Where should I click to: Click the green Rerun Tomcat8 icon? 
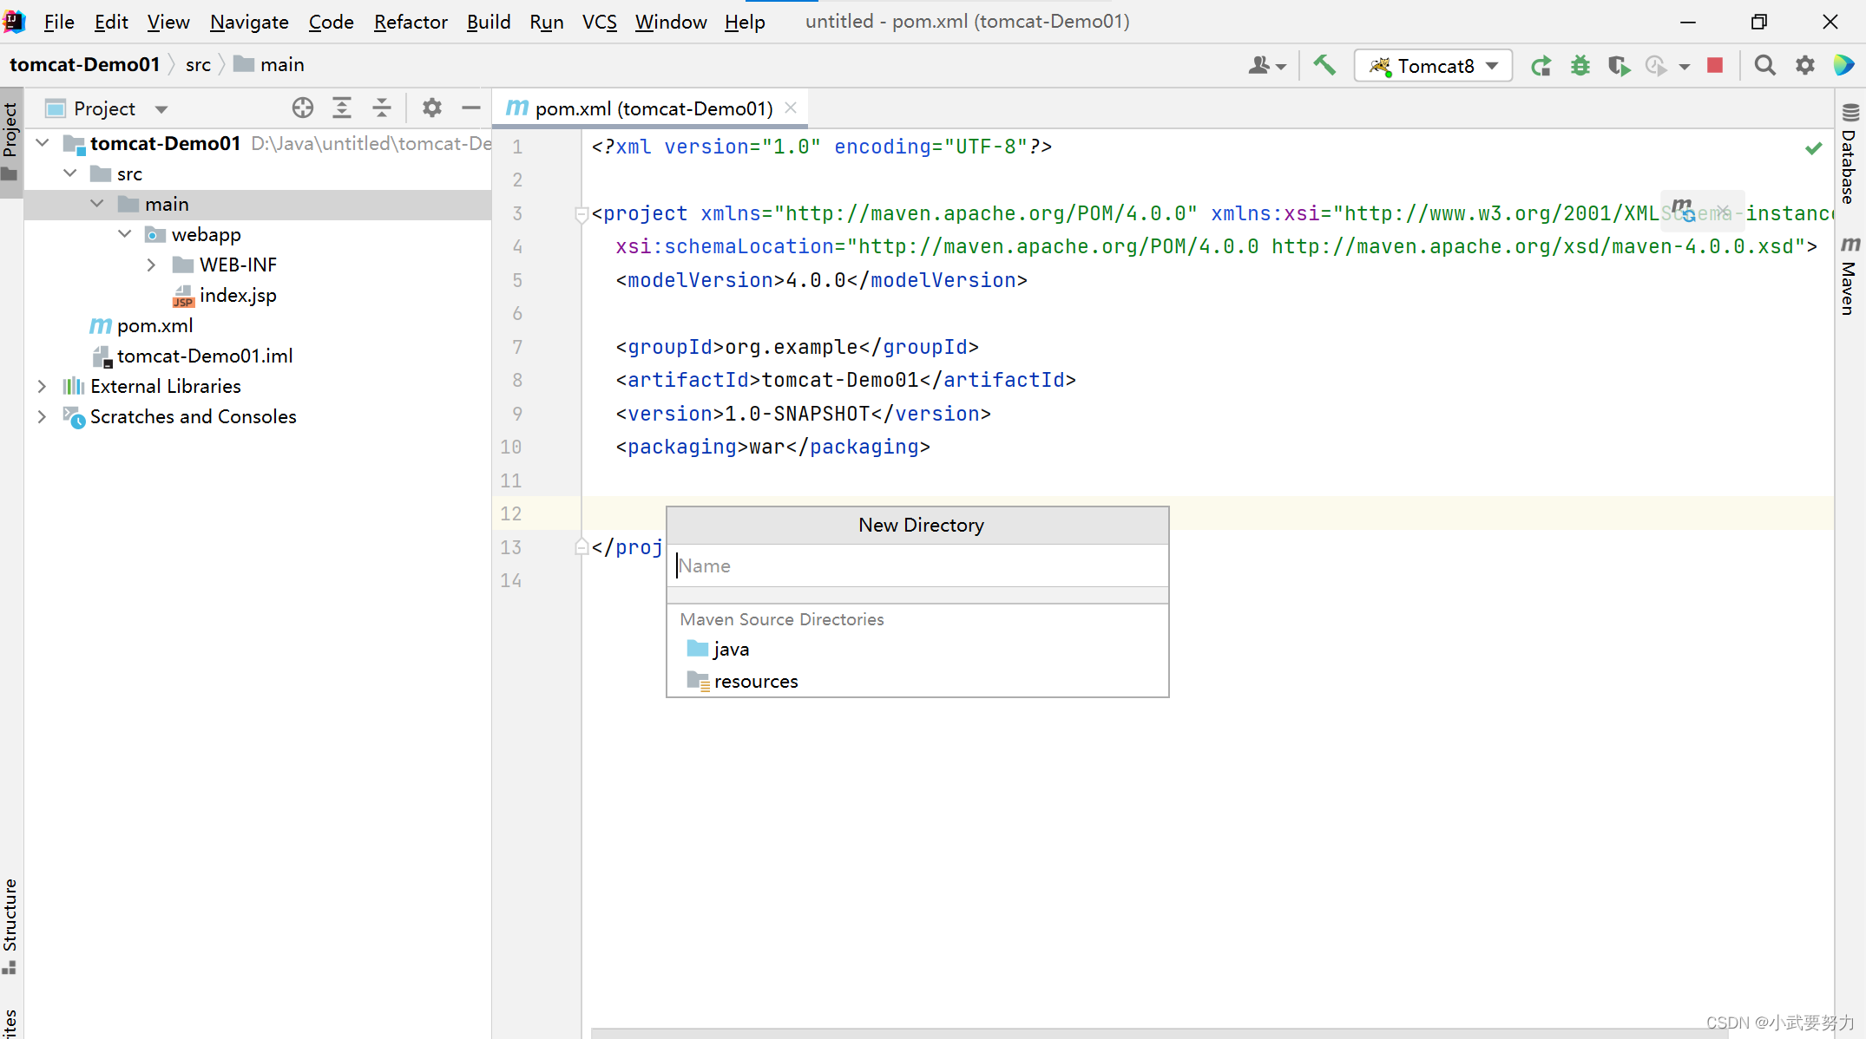(x=1541, y=66)
